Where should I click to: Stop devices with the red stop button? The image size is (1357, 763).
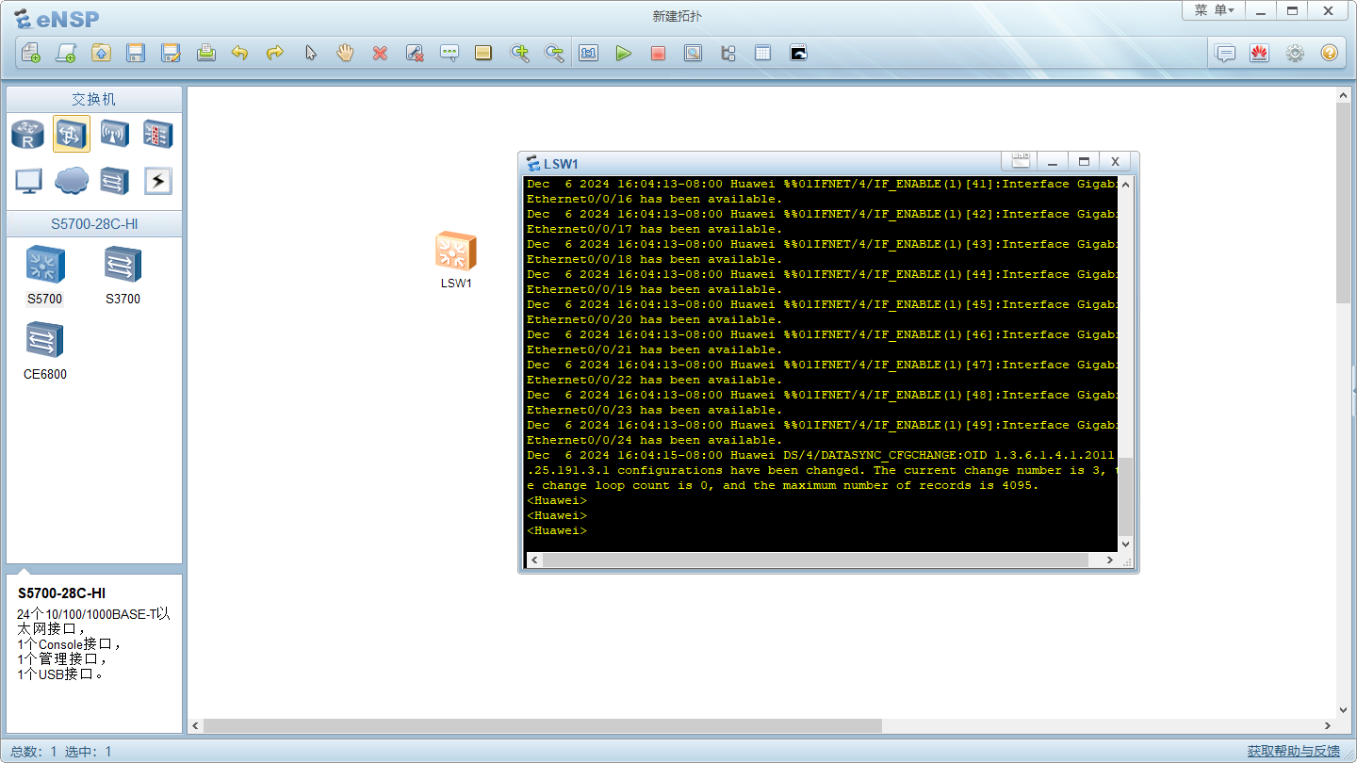point(658,54)
